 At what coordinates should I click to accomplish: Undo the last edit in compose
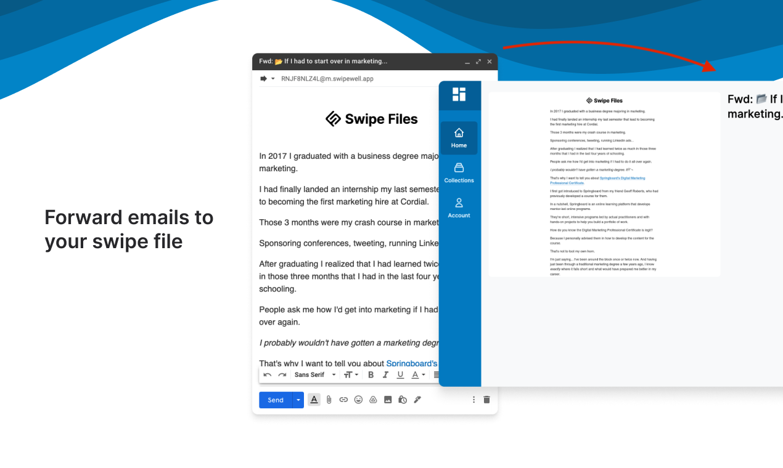(x=267, y=374)
